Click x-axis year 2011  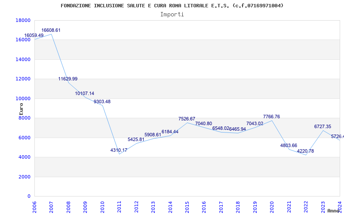coord(119,207)
